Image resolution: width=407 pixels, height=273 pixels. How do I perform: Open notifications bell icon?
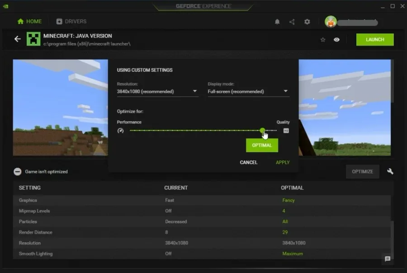pyautogui.click(x=277, y=22)
